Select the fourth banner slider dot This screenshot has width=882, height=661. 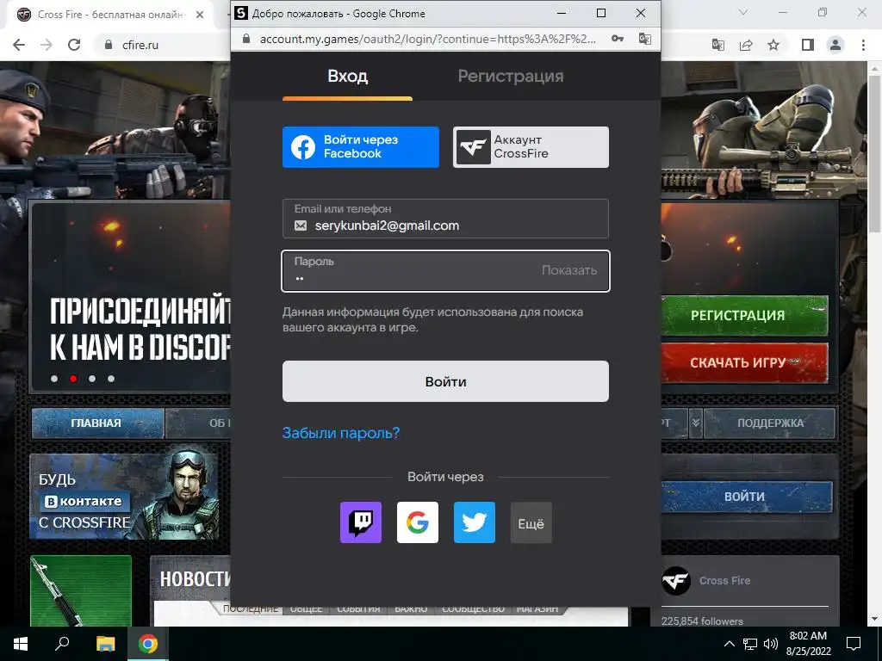point(111,379)
